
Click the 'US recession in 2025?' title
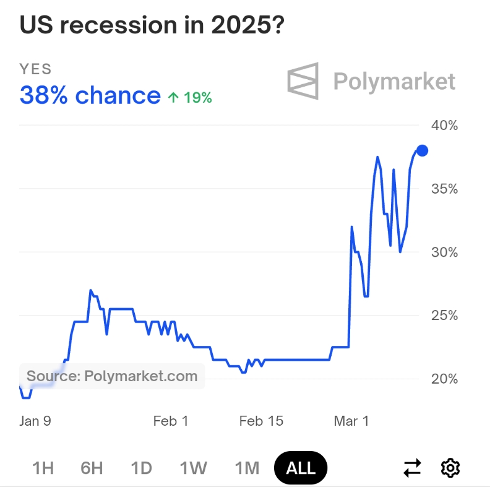click(x=152, y=24)
